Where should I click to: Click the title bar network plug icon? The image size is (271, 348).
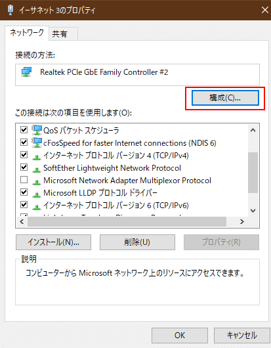coord(10,10)
